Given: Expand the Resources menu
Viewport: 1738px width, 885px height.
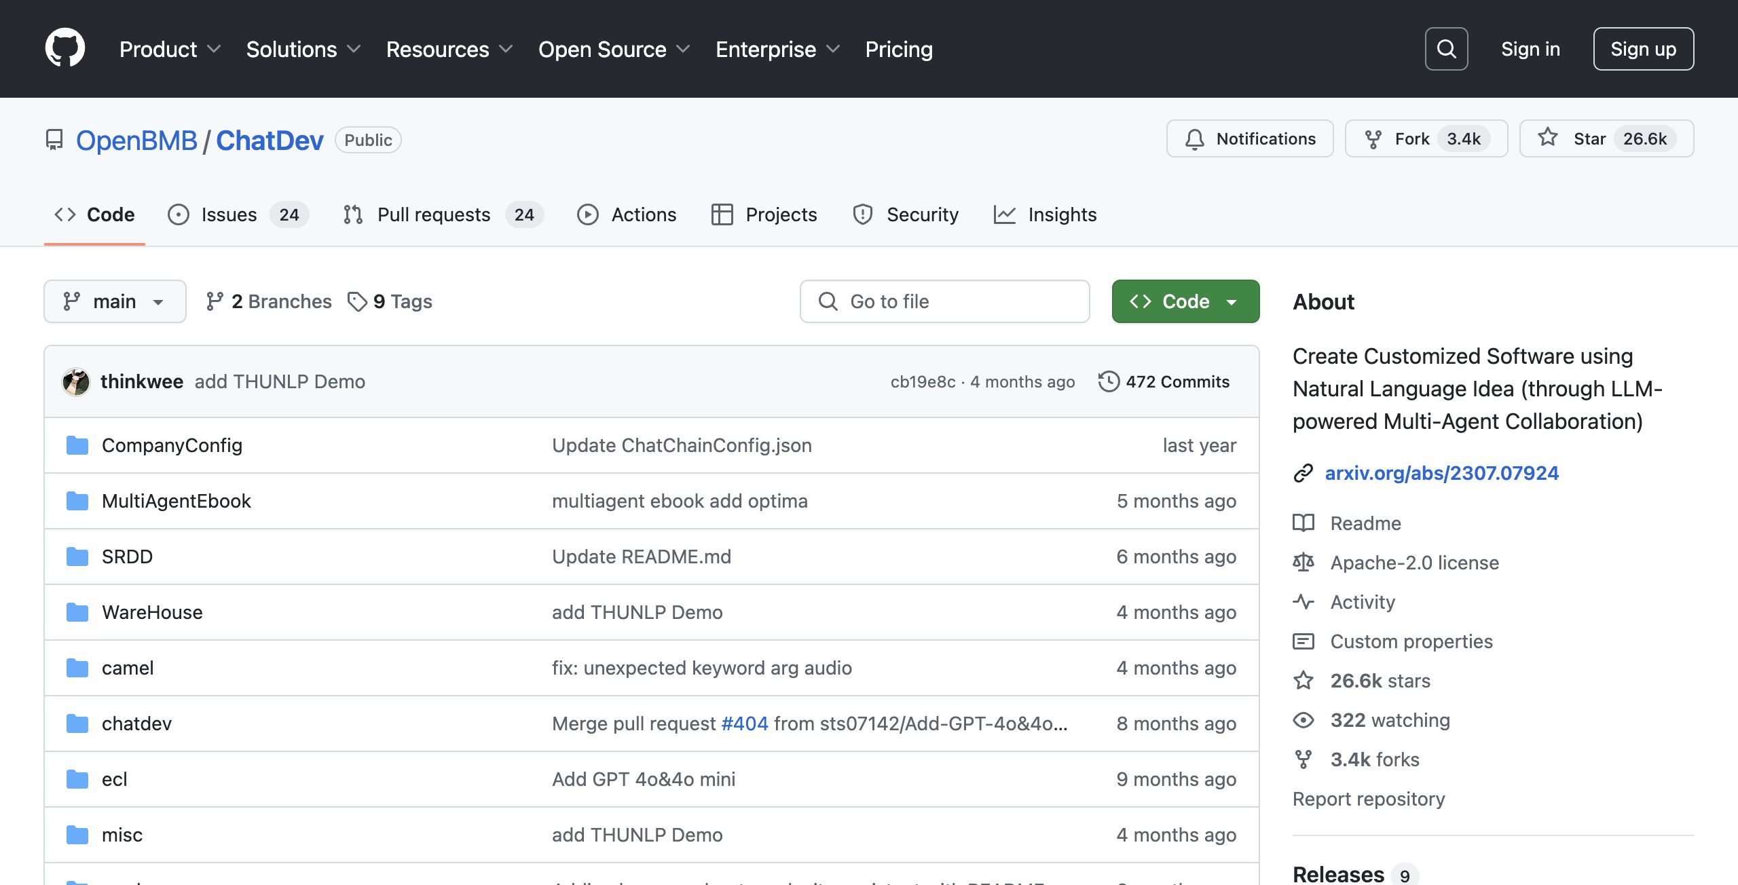Looking at the screenshot, I should pos(449,49).
